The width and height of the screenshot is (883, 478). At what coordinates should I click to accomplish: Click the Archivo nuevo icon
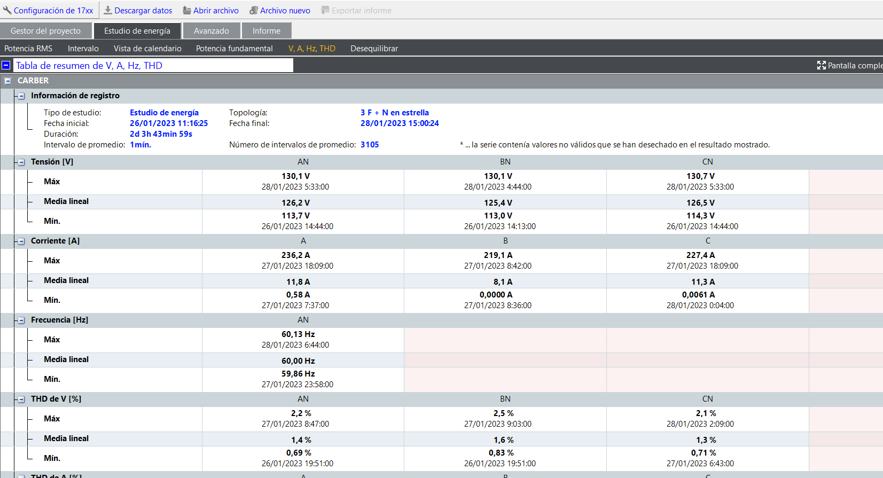(254, 10)
